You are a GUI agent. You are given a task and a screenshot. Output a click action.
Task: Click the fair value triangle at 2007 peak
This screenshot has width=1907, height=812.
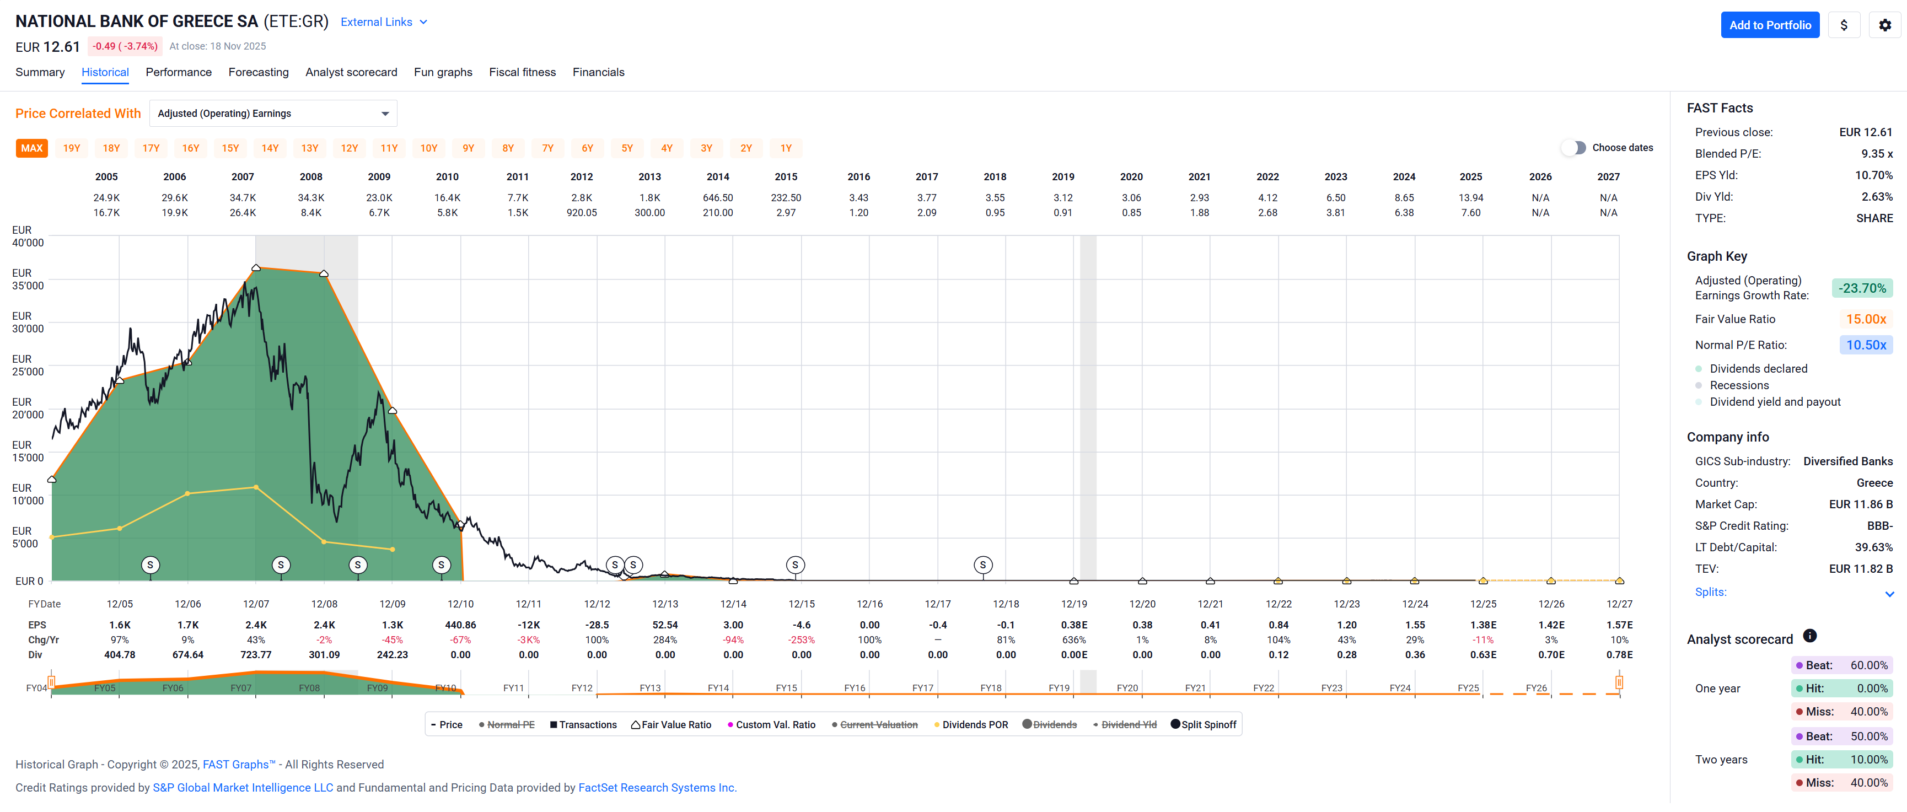(x=255, y=268)
